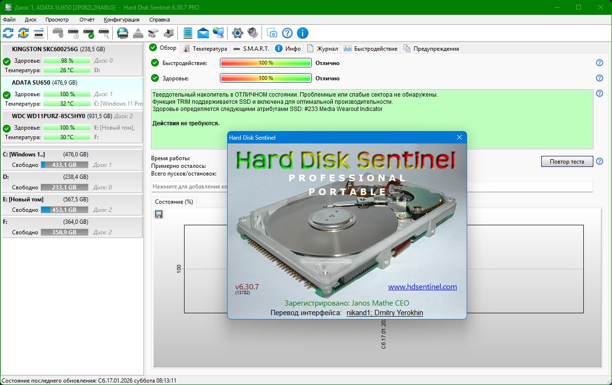Open the configuration gear icon in toolbar
The height and width of the screenshot is (385, 612).
pyautogui.click(x=237, y=33)
